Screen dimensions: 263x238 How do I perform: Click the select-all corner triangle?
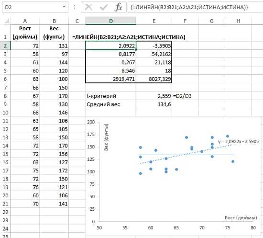click(x=7, y=21)
